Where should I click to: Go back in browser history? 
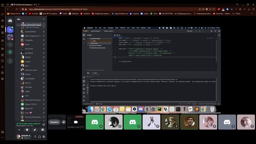tap(8, 9)
